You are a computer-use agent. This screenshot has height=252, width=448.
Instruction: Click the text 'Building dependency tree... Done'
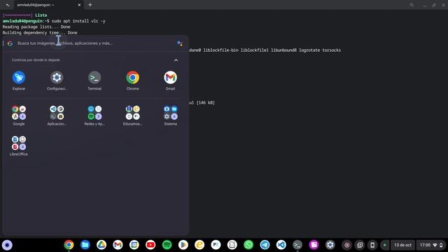tap(40, 33)
